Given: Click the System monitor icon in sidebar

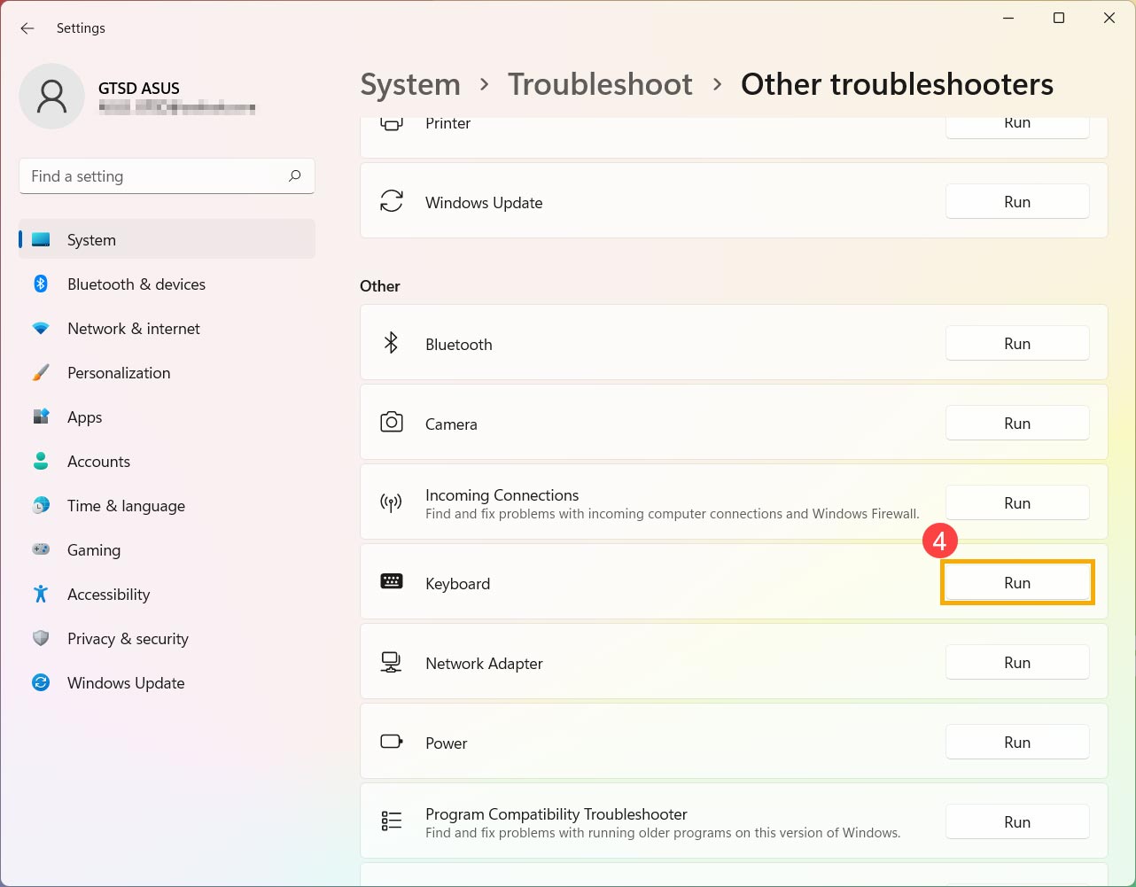Looking at the screenshot, I should click(41, 240).
